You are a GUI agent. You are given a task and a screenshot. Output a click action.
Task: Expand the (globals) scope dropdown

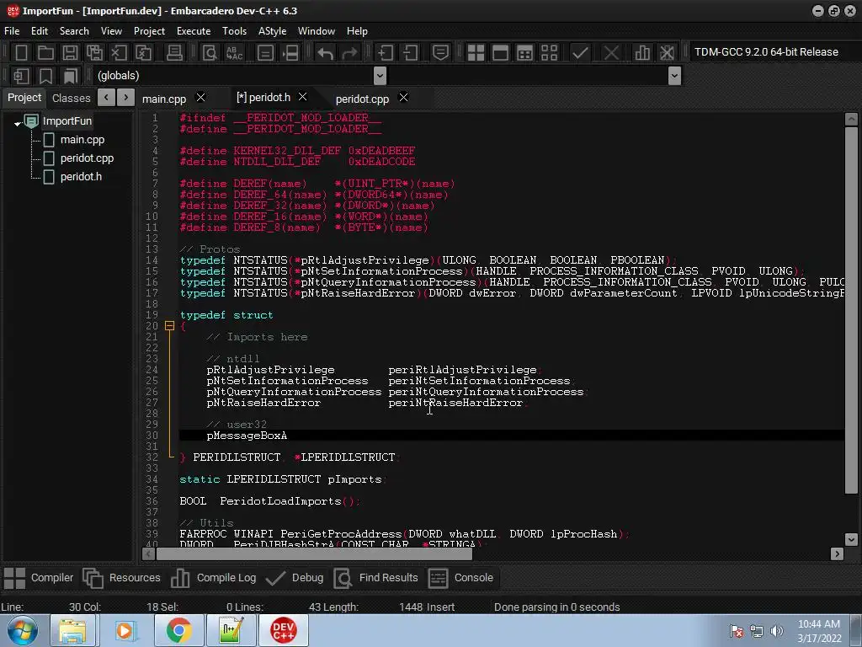pos(380,75)
